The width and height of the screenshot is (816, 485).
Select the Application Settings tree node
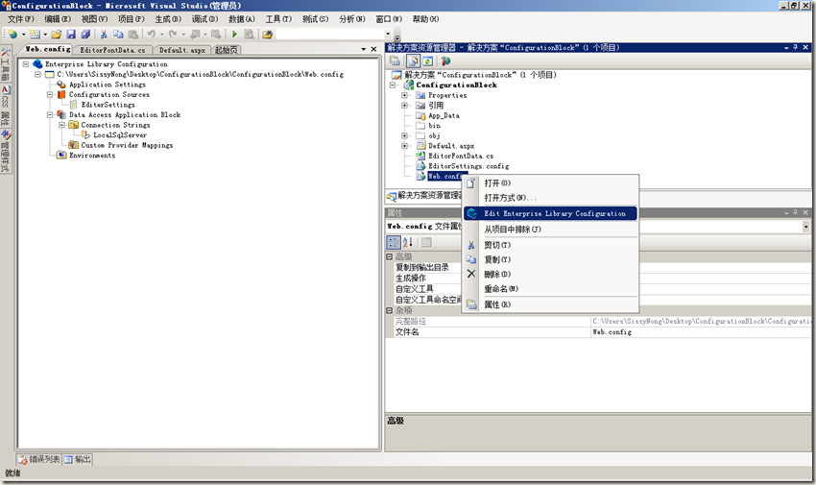click(x=108, y=85)
